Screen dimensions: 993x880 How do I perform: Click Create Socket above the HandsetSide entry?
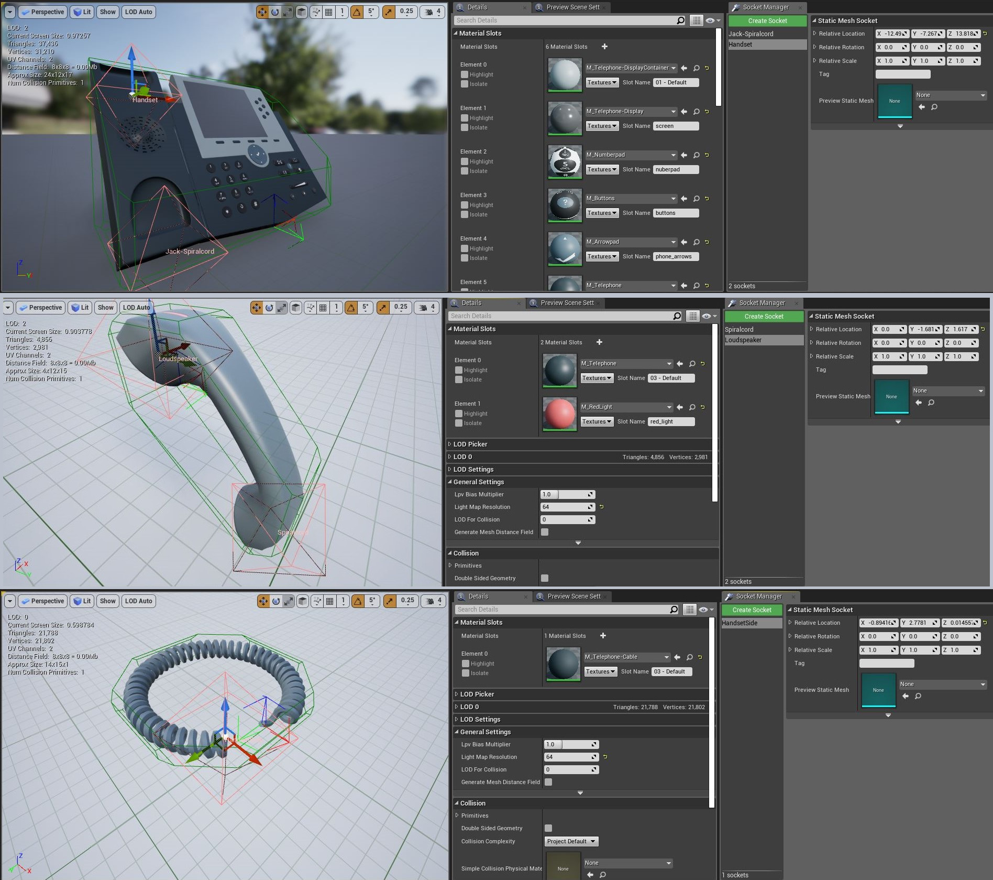click(752, 610)
